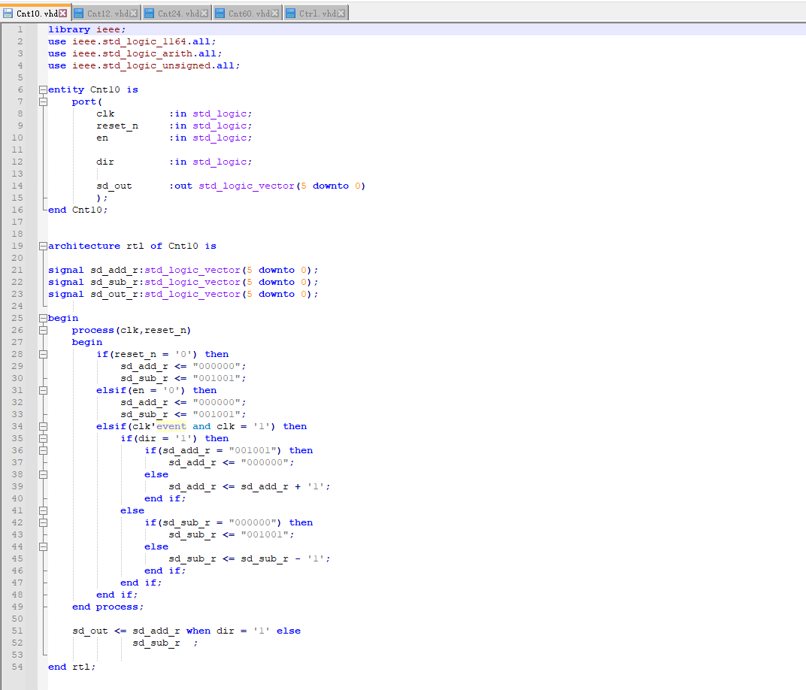
Task: Click 'ieee.std_logic_unsigned.all' on line 4
Action: pos(153,65)
